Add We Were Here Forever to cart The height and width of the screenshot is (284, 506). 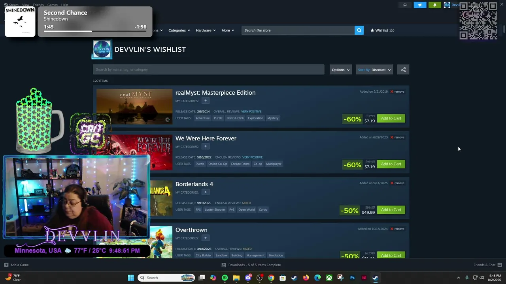[x=391, y=164]
